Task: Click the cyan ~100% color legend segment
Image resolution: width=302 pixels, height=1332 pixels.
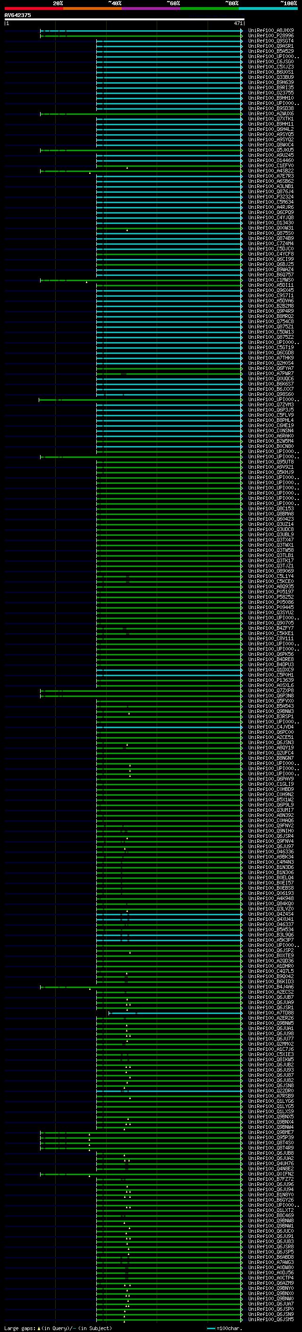Action: pyautogui.click(x=268, y=9)
